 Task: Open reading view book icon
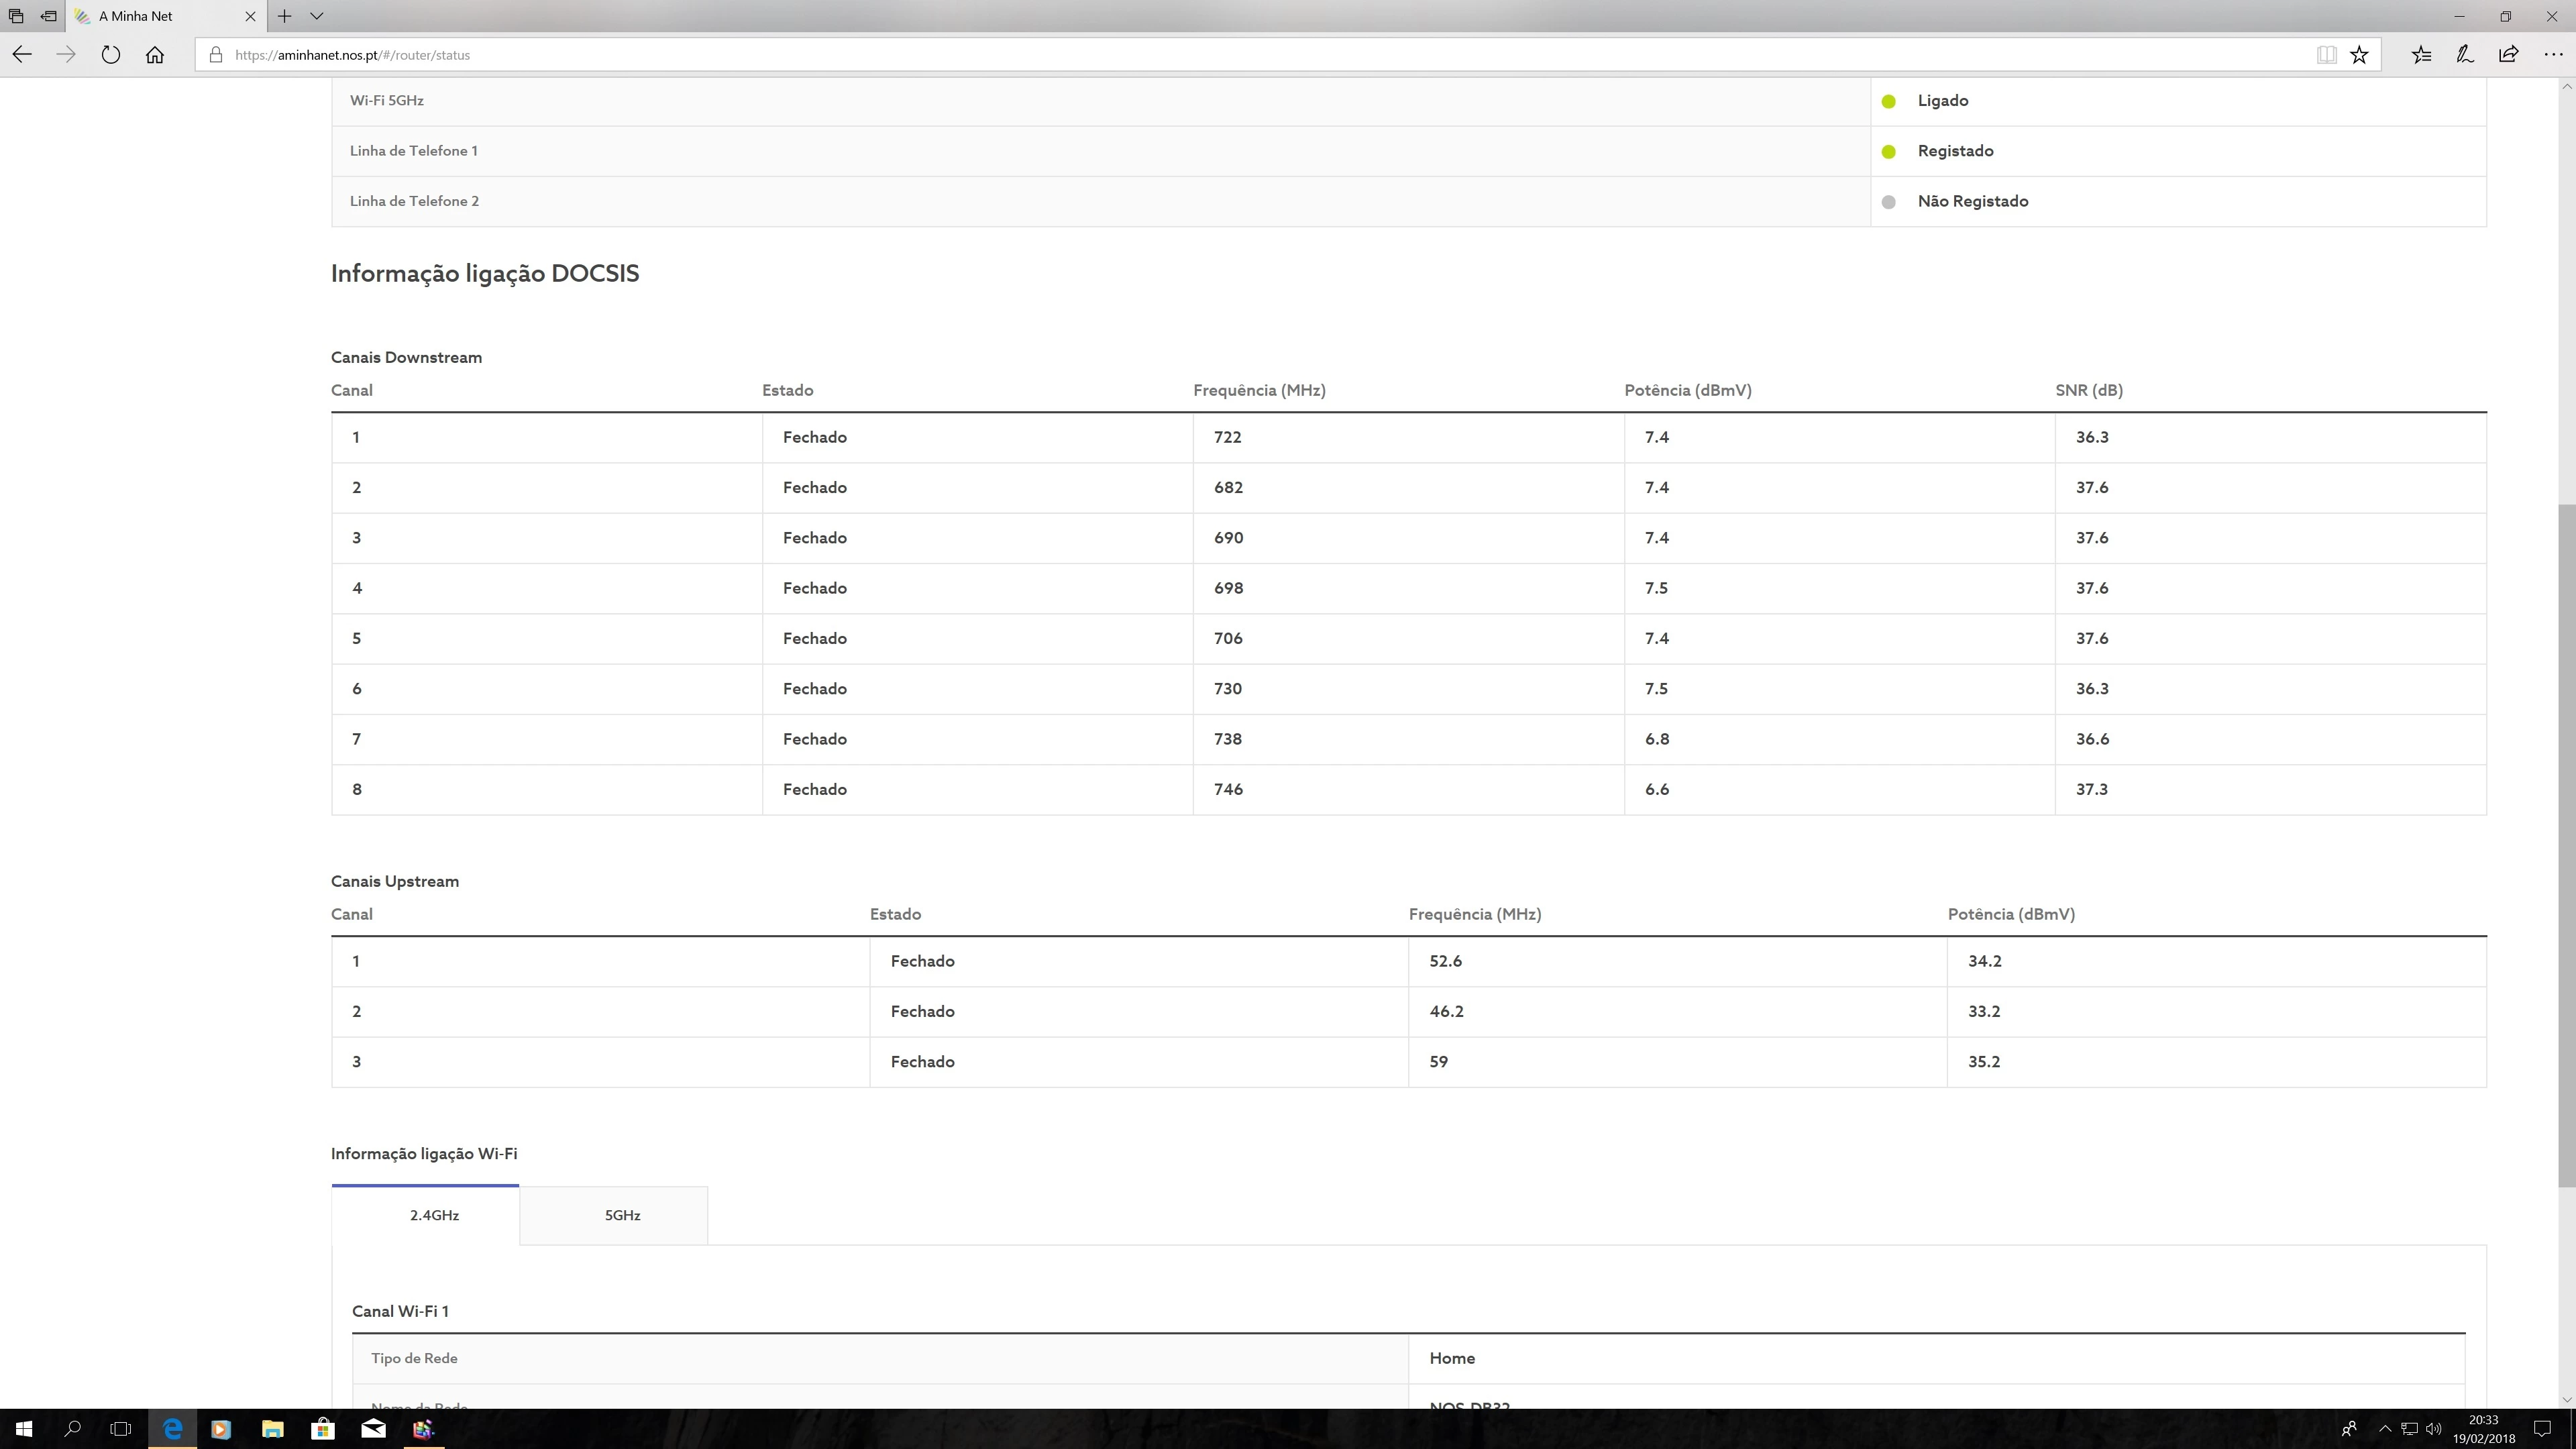tap(2326, 55)
